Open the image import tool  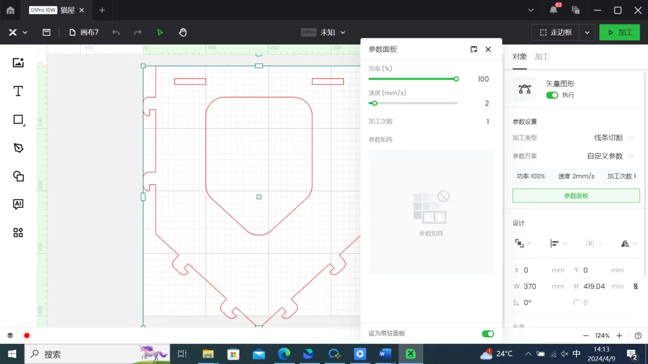18,62
